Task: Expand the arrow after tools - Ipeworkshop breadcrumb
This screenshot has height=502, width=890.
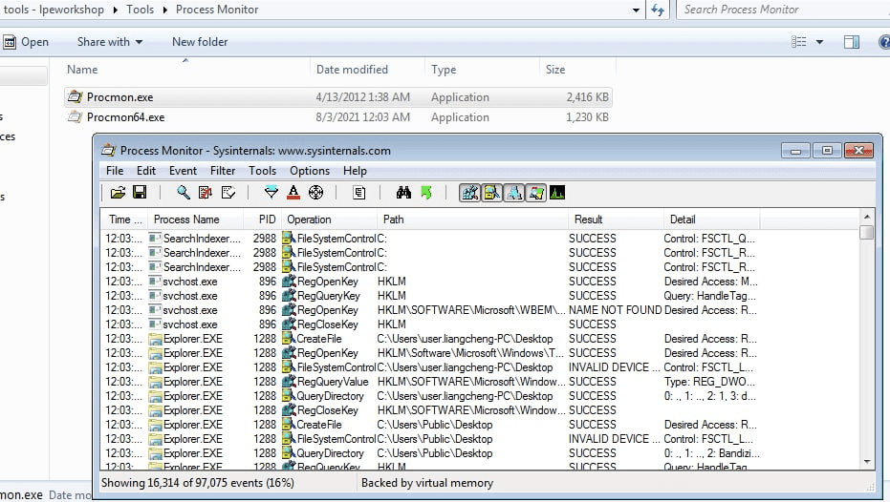Action: [x=116, y=10]
